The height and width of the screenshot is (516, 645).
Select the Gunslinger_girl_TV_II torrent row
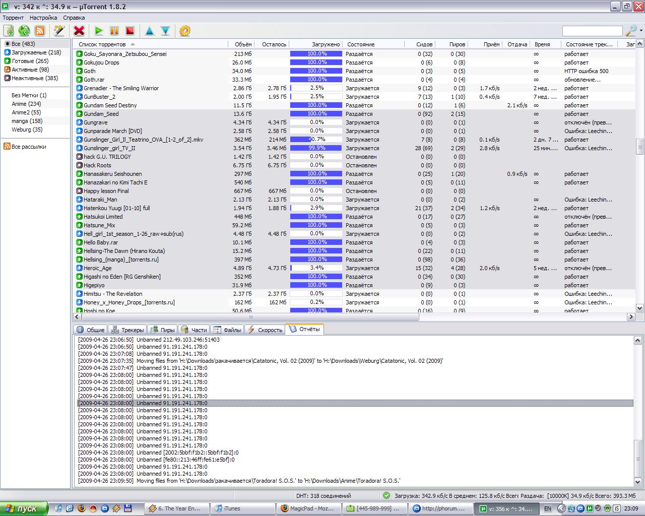355,148
